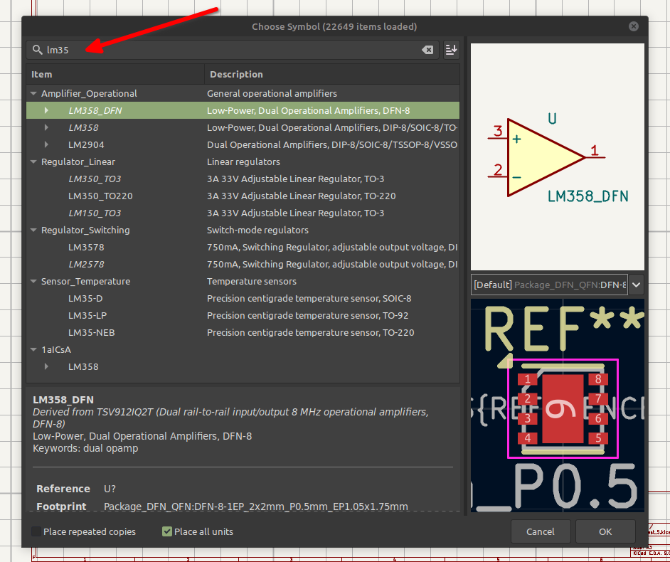Enable Place repeated copies checkbox
Screen dimensions: 670x562
pos(36,531)
